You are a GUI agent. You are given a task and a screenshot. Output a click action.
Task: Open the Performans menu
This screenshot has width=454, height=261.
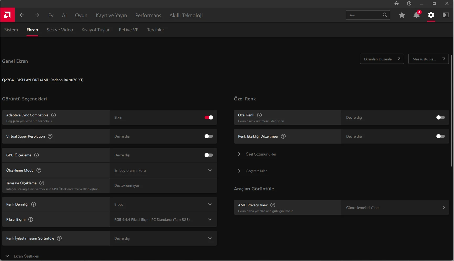click(148, 15)
